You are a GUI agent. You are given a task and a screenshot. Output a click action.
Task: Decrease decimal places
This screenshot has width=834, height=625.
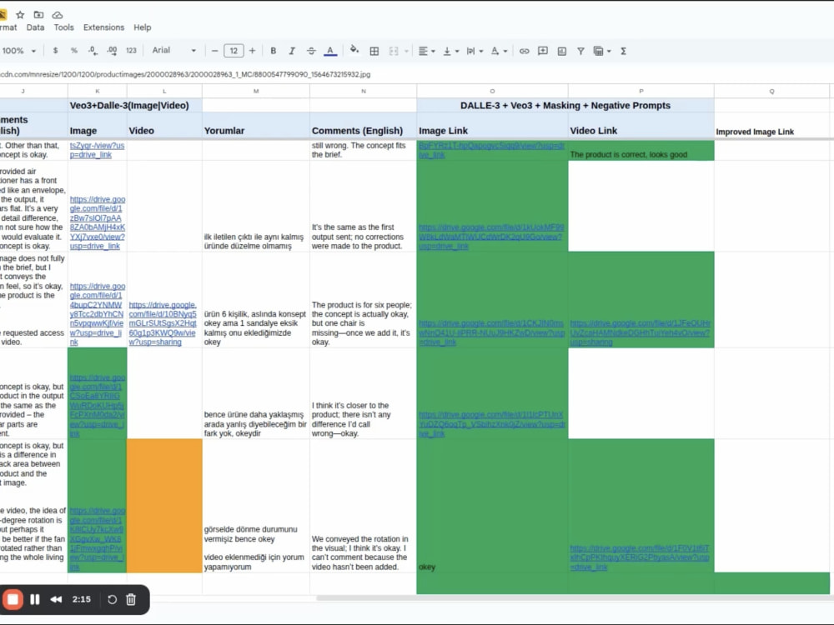[93, 51]
